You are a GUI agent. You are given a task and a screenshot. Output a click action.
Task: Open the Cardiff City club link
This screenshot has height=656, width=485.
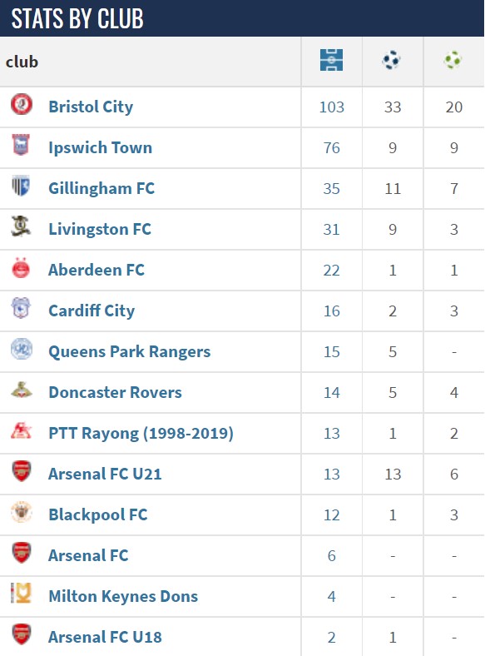[x=92, y=311]
